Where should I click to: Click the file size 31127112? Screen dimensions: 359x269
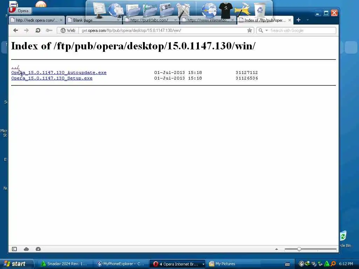point(246,73)
